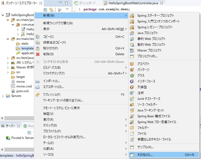
Task: Collapse helloSpringBoot project node
Action: (x=3, y=15)
